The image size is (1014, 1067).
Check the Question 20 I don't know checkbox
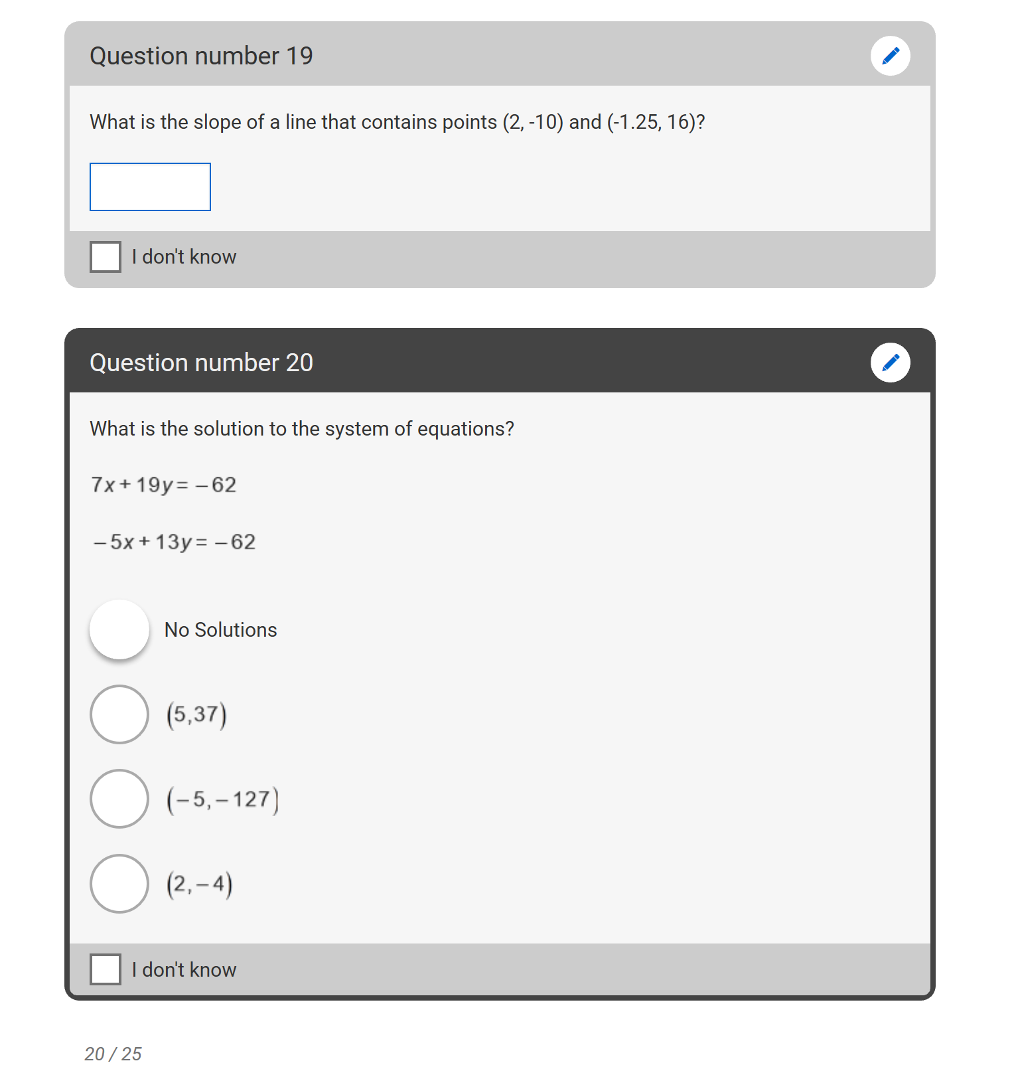point(106,969)
